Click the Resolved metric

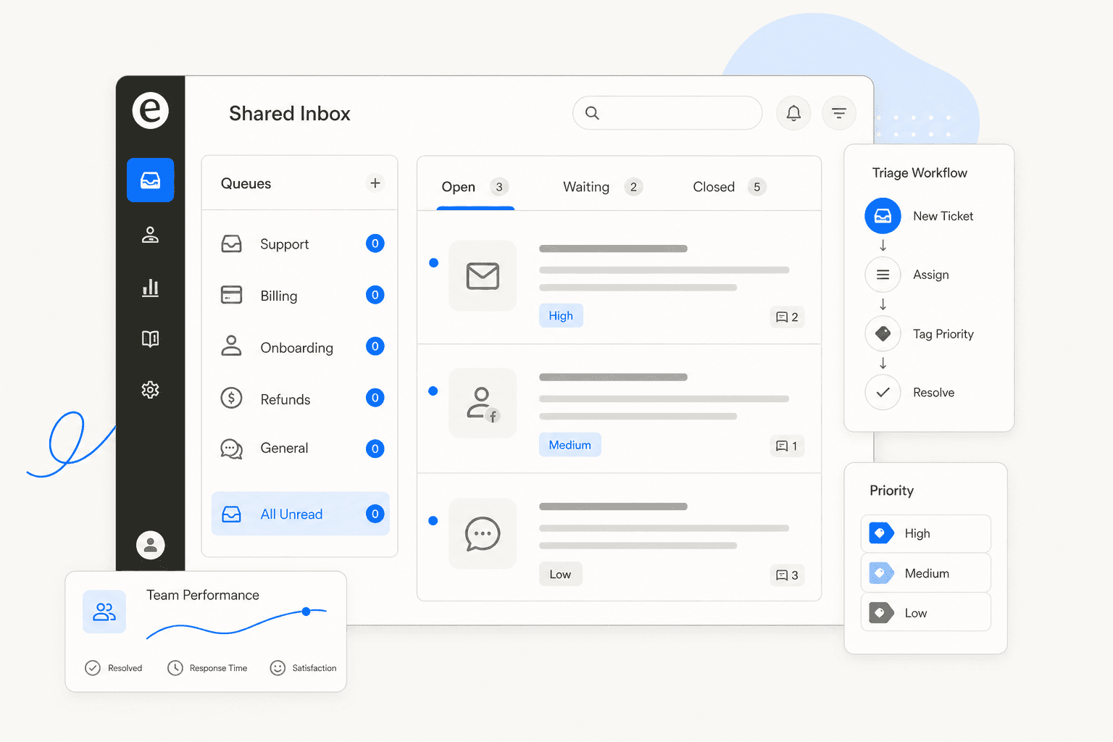pos(114,668)
